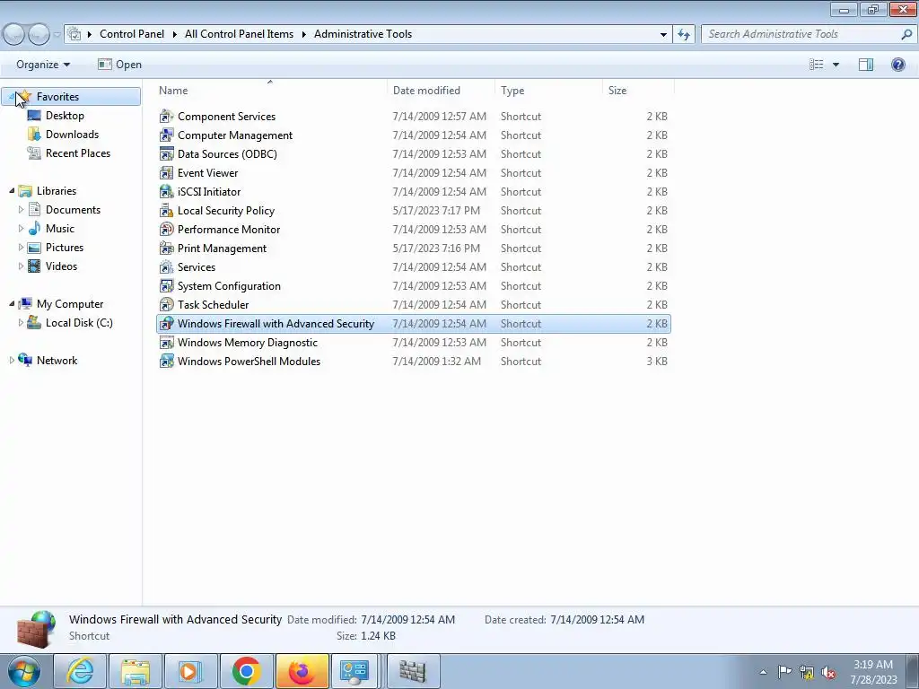This screenshot has width=919, height=689.
Task: Expand the Pictures library node
Action: (x=22, y=248)
